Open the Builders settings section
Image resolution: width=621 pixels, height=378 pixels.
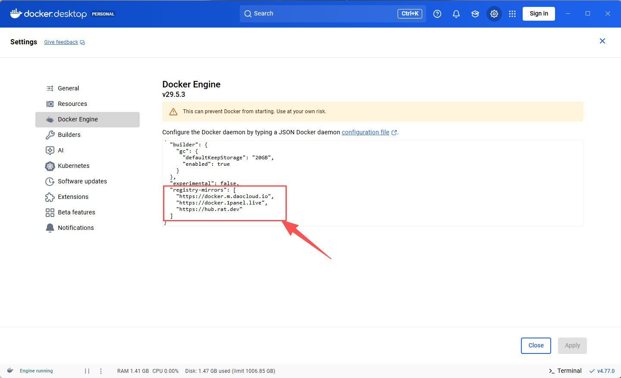(x=88, y=135)
